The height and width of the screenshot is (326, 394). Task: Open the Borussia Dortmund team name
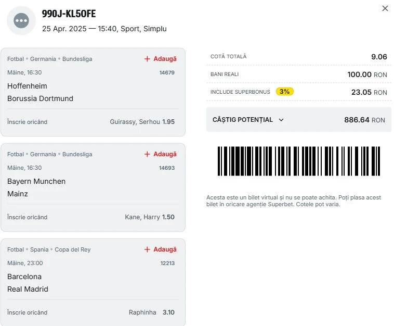coord(40,98)
